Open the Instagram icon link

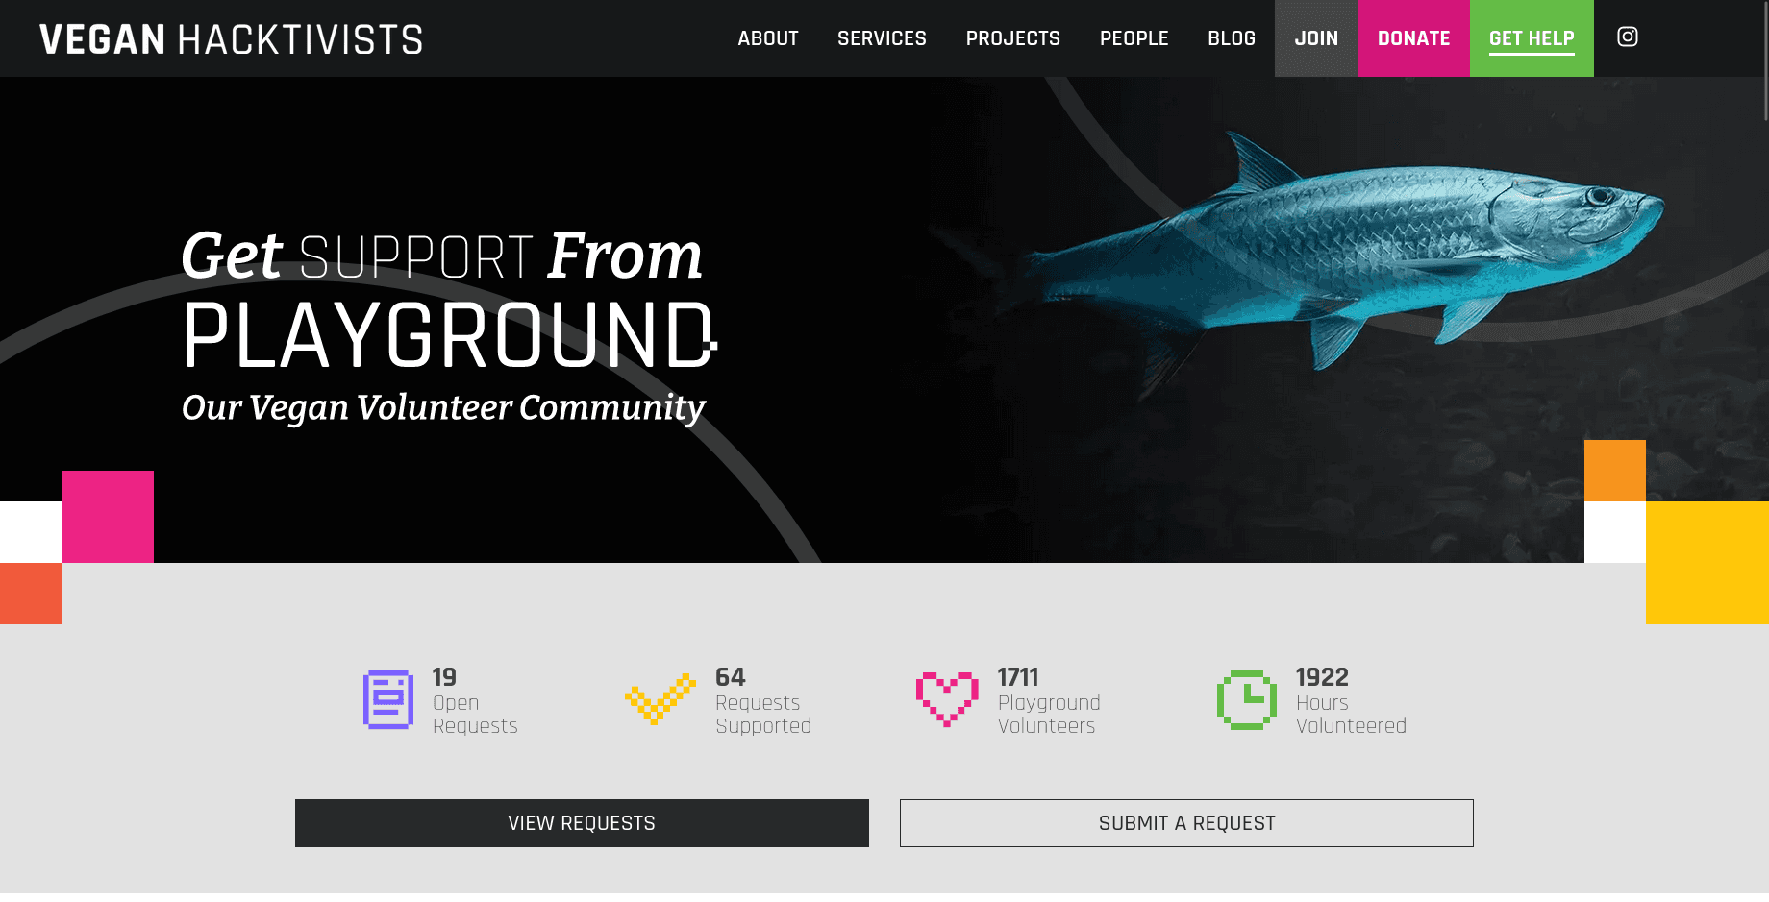coord(1627,37)
